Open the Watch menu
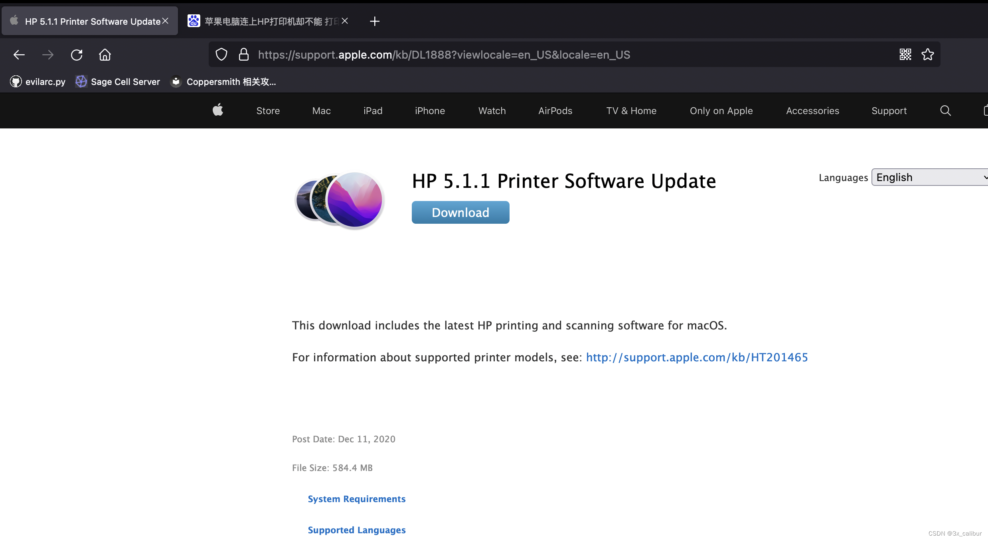Viewport: 988px width, 540px height. point(492,111)
